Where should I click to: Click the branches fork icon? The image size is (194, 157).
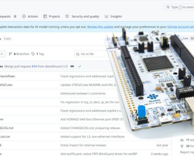pyautogui.click(x=10, y=54)
